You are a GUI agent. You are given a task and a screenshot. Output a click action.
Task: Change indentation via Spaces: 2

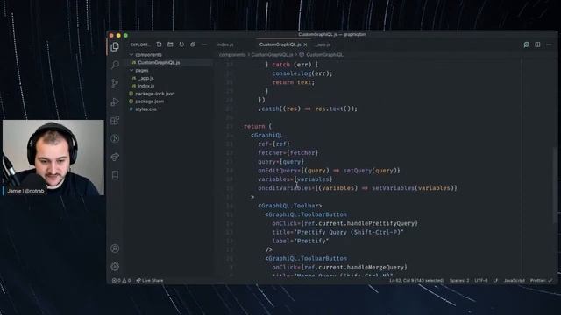459,281
